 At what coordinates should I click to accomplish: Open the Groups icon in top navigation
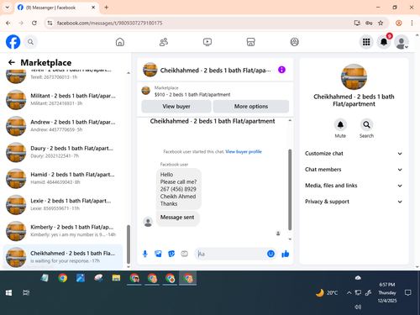coord(294,42)
